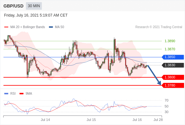Screen dimensions: 185x125
Task: Click the Jul 15 date axis label
Action: point(91,120)
